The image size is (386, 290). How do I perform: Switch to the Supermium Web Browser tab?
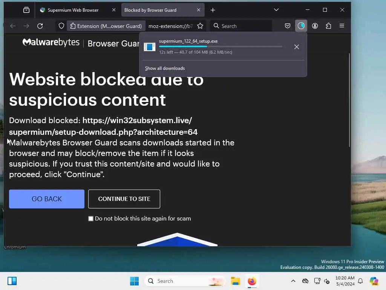click(74, 10)
